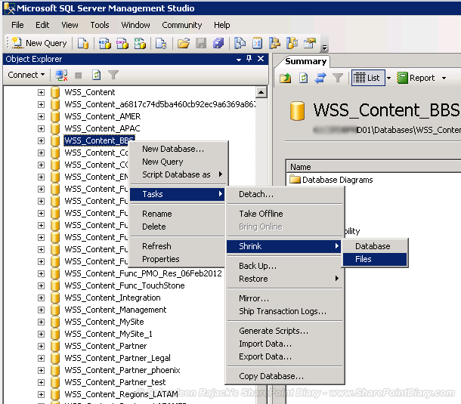Choose Take Offline in Tasks submenu
Viewport: 461px width, 404px height.
(285, 214)
